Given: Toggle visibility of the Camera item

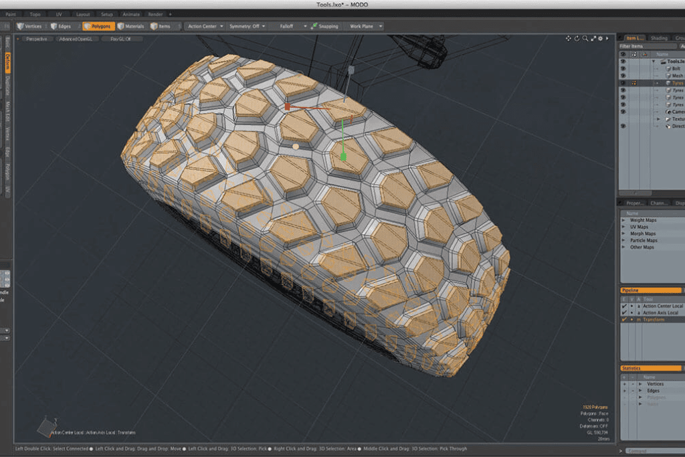Looking at the screenshot, I should [x=623, y=112].
